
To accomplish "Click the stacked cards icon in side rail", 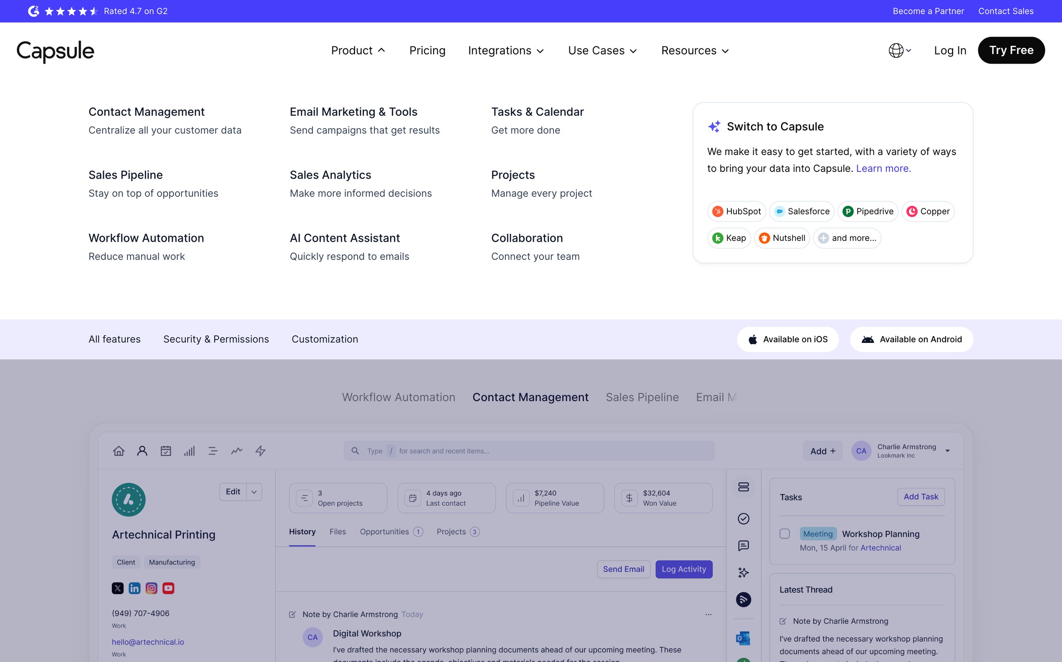I will [x=743, y=487].
